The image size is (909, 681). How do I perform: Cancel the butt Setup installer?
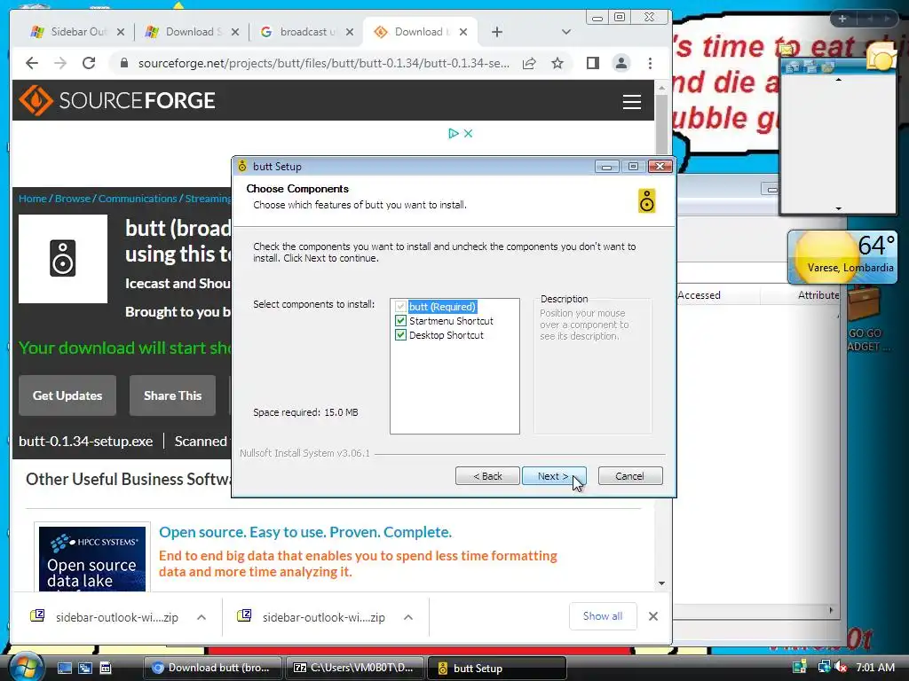tap(629, 476)
